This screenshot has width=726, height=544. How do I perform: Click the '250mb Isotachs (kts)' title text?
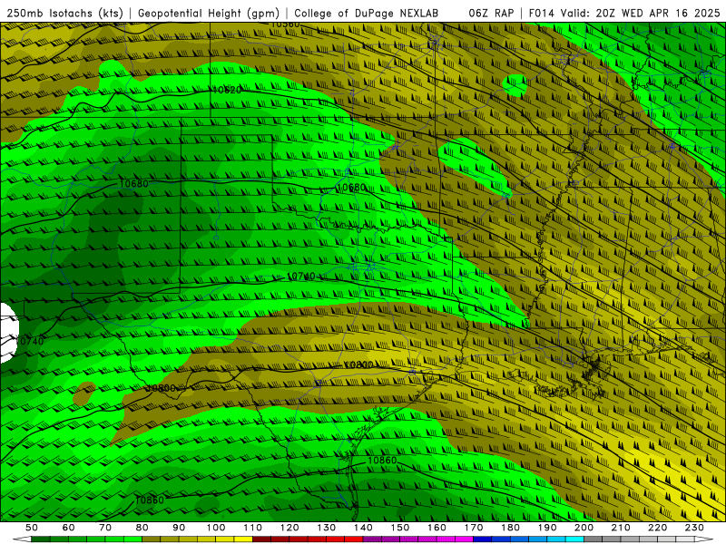coord(65,14)
